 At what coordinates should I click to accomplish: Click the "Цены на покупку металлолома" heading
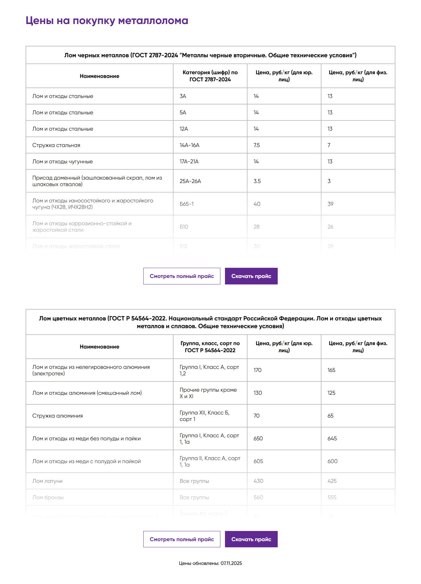(x=107, y=21)
